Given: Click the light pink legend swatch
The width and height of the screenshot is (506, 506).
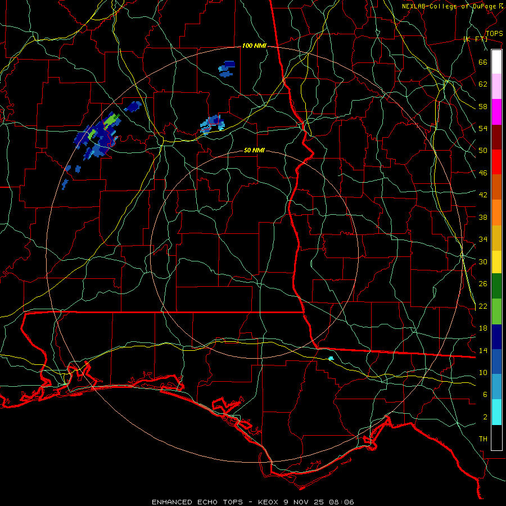Looking at the screenshot, I should click(496, 87).
